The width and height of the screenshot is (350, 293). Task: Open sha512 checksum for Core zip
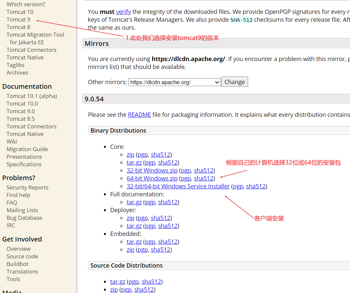click(x=161, y=154)
